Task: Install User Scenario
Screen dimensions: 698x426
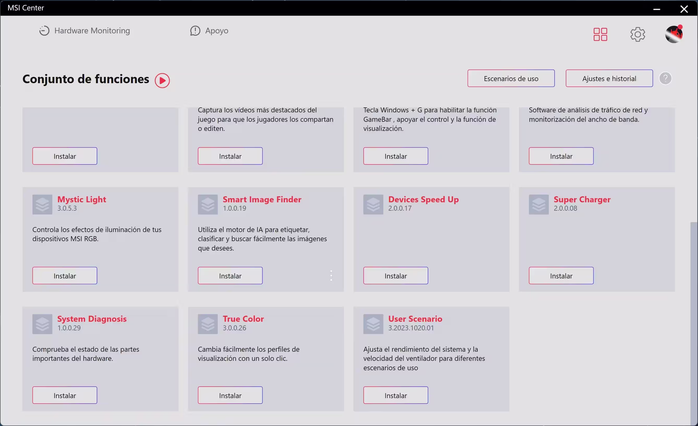Action: tap(396, 395)
